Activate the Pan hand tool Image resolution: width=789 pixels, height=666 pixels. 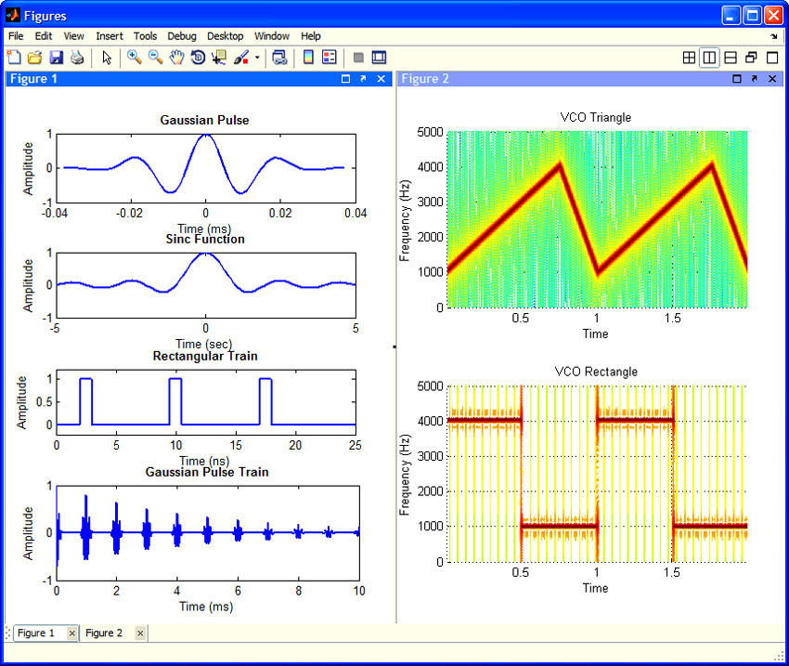(x=176, y=57)
